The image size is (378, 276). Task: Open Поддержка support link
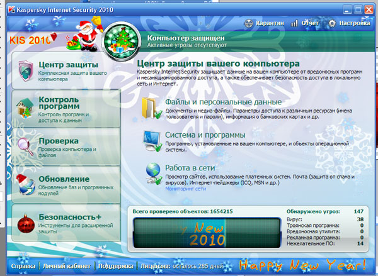coord(115,266)
